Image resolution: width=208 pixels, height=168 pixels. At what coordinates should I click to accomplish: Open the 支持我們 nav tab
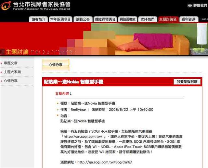pyautogui.click(x=148, y=19)
